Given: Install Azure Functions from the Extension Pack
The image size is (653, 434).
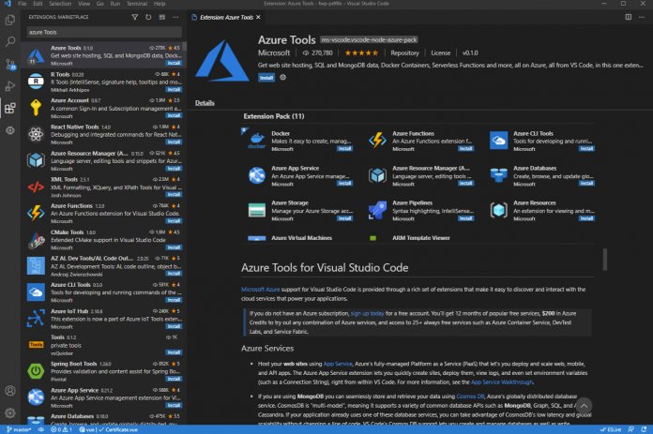Looking at the screenshot, I should (x=465, y=148).
